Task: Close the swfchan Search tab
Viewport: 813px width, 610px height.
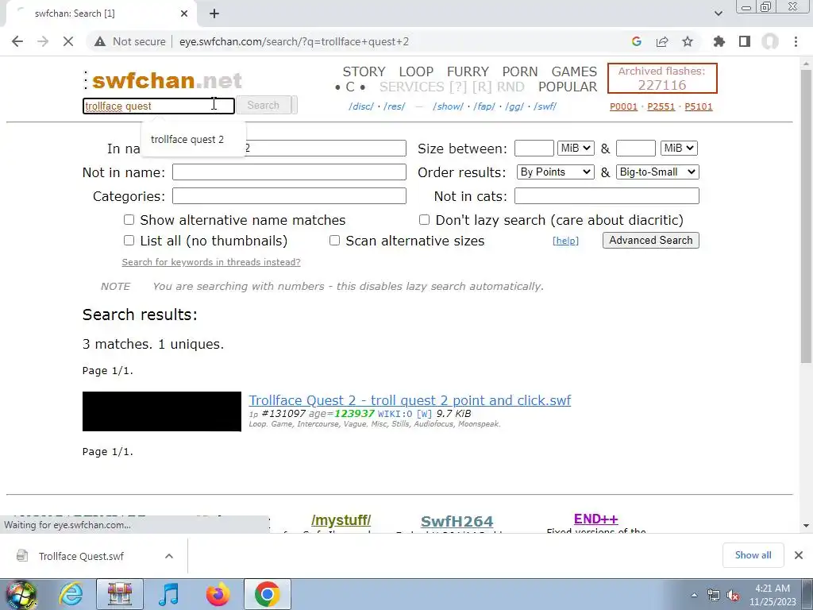Action: click(x=184, y=14)
